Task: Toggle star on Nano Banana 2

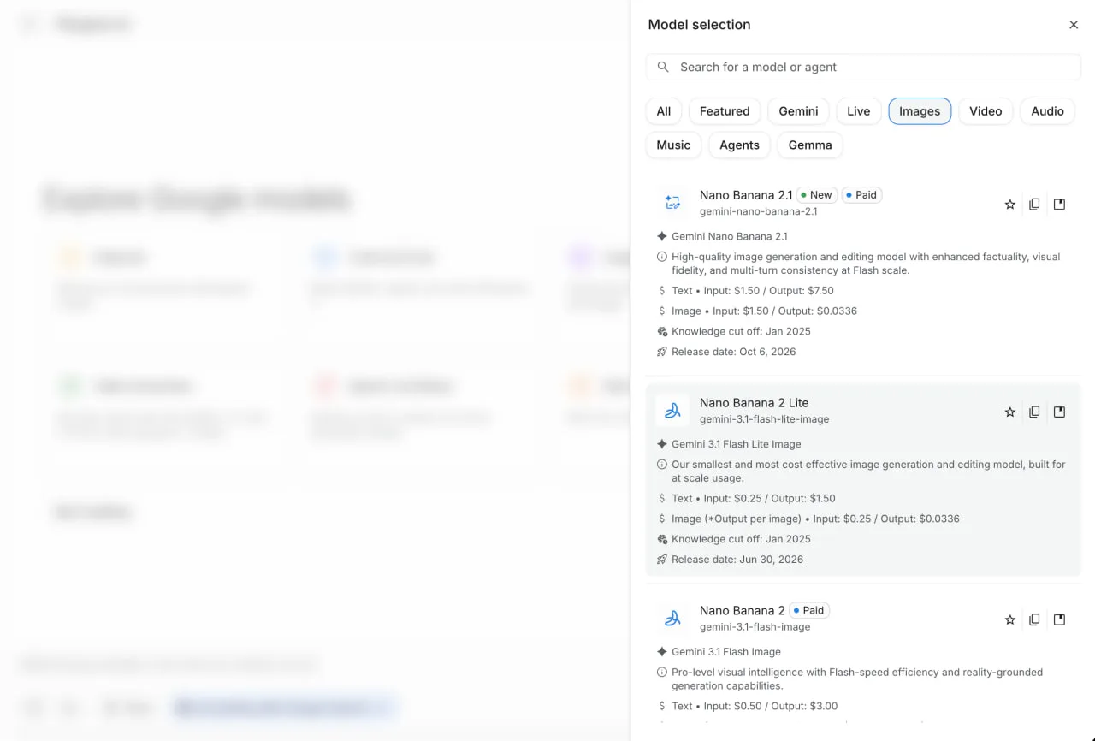Action: 1009,619
